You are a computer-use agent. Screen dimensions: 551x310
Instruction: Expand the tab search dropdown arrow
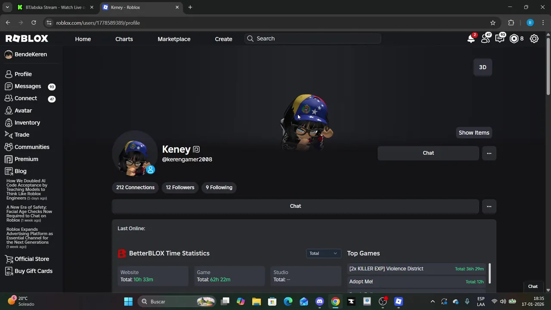[x=7, y=7]
